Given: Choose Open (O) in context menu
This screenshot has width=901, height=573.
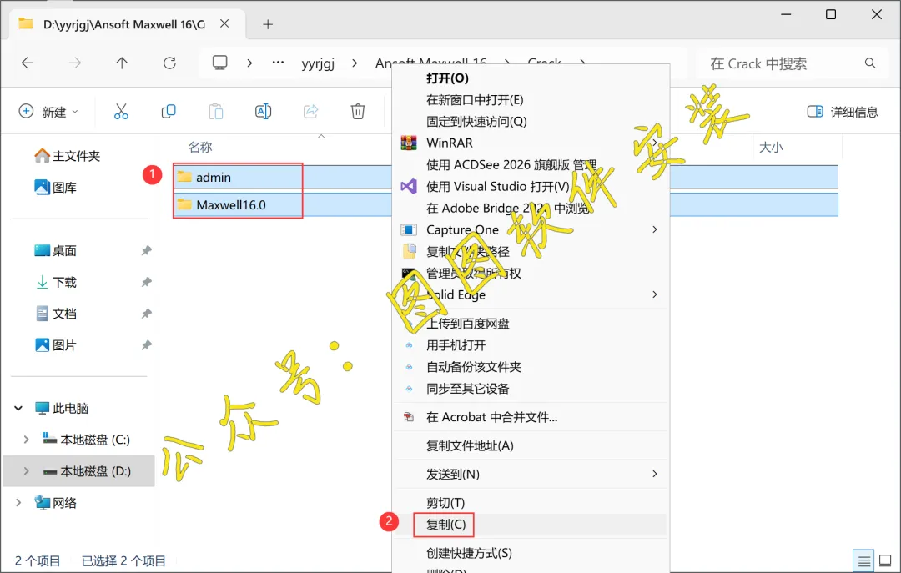Looking at the screenshot, I should click(530, 78).
